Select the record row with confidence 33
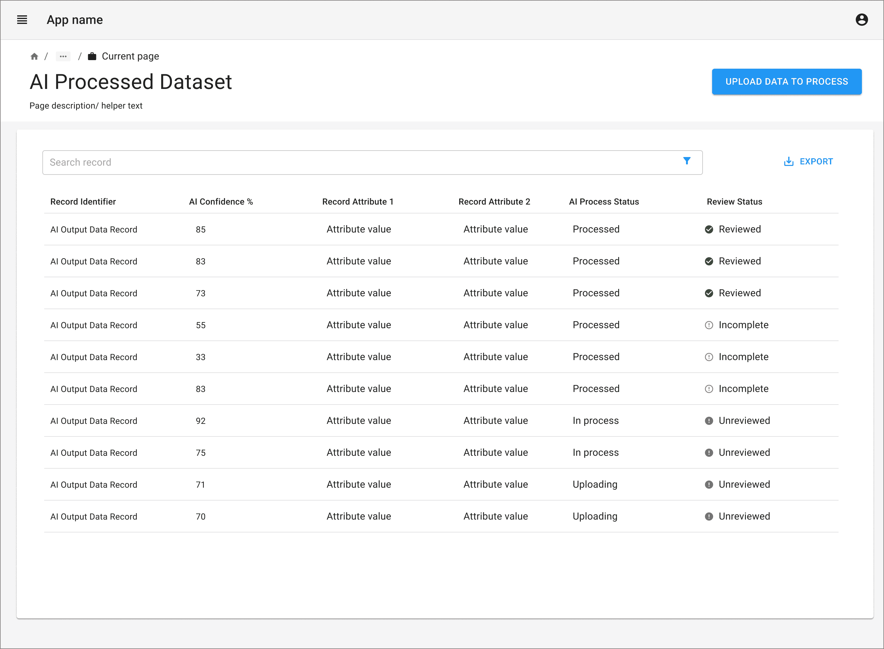 [x=441, y=357]
